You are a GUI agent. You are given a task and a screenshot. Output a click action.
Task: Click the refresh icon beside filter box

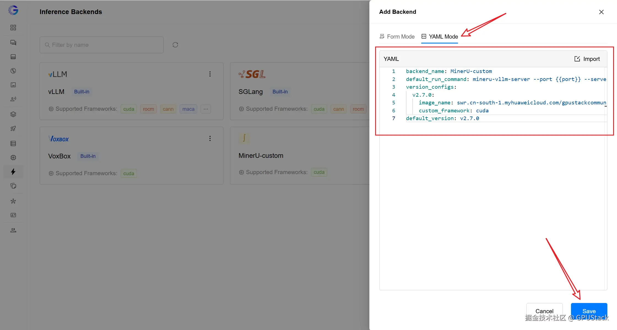coord(175,45)
